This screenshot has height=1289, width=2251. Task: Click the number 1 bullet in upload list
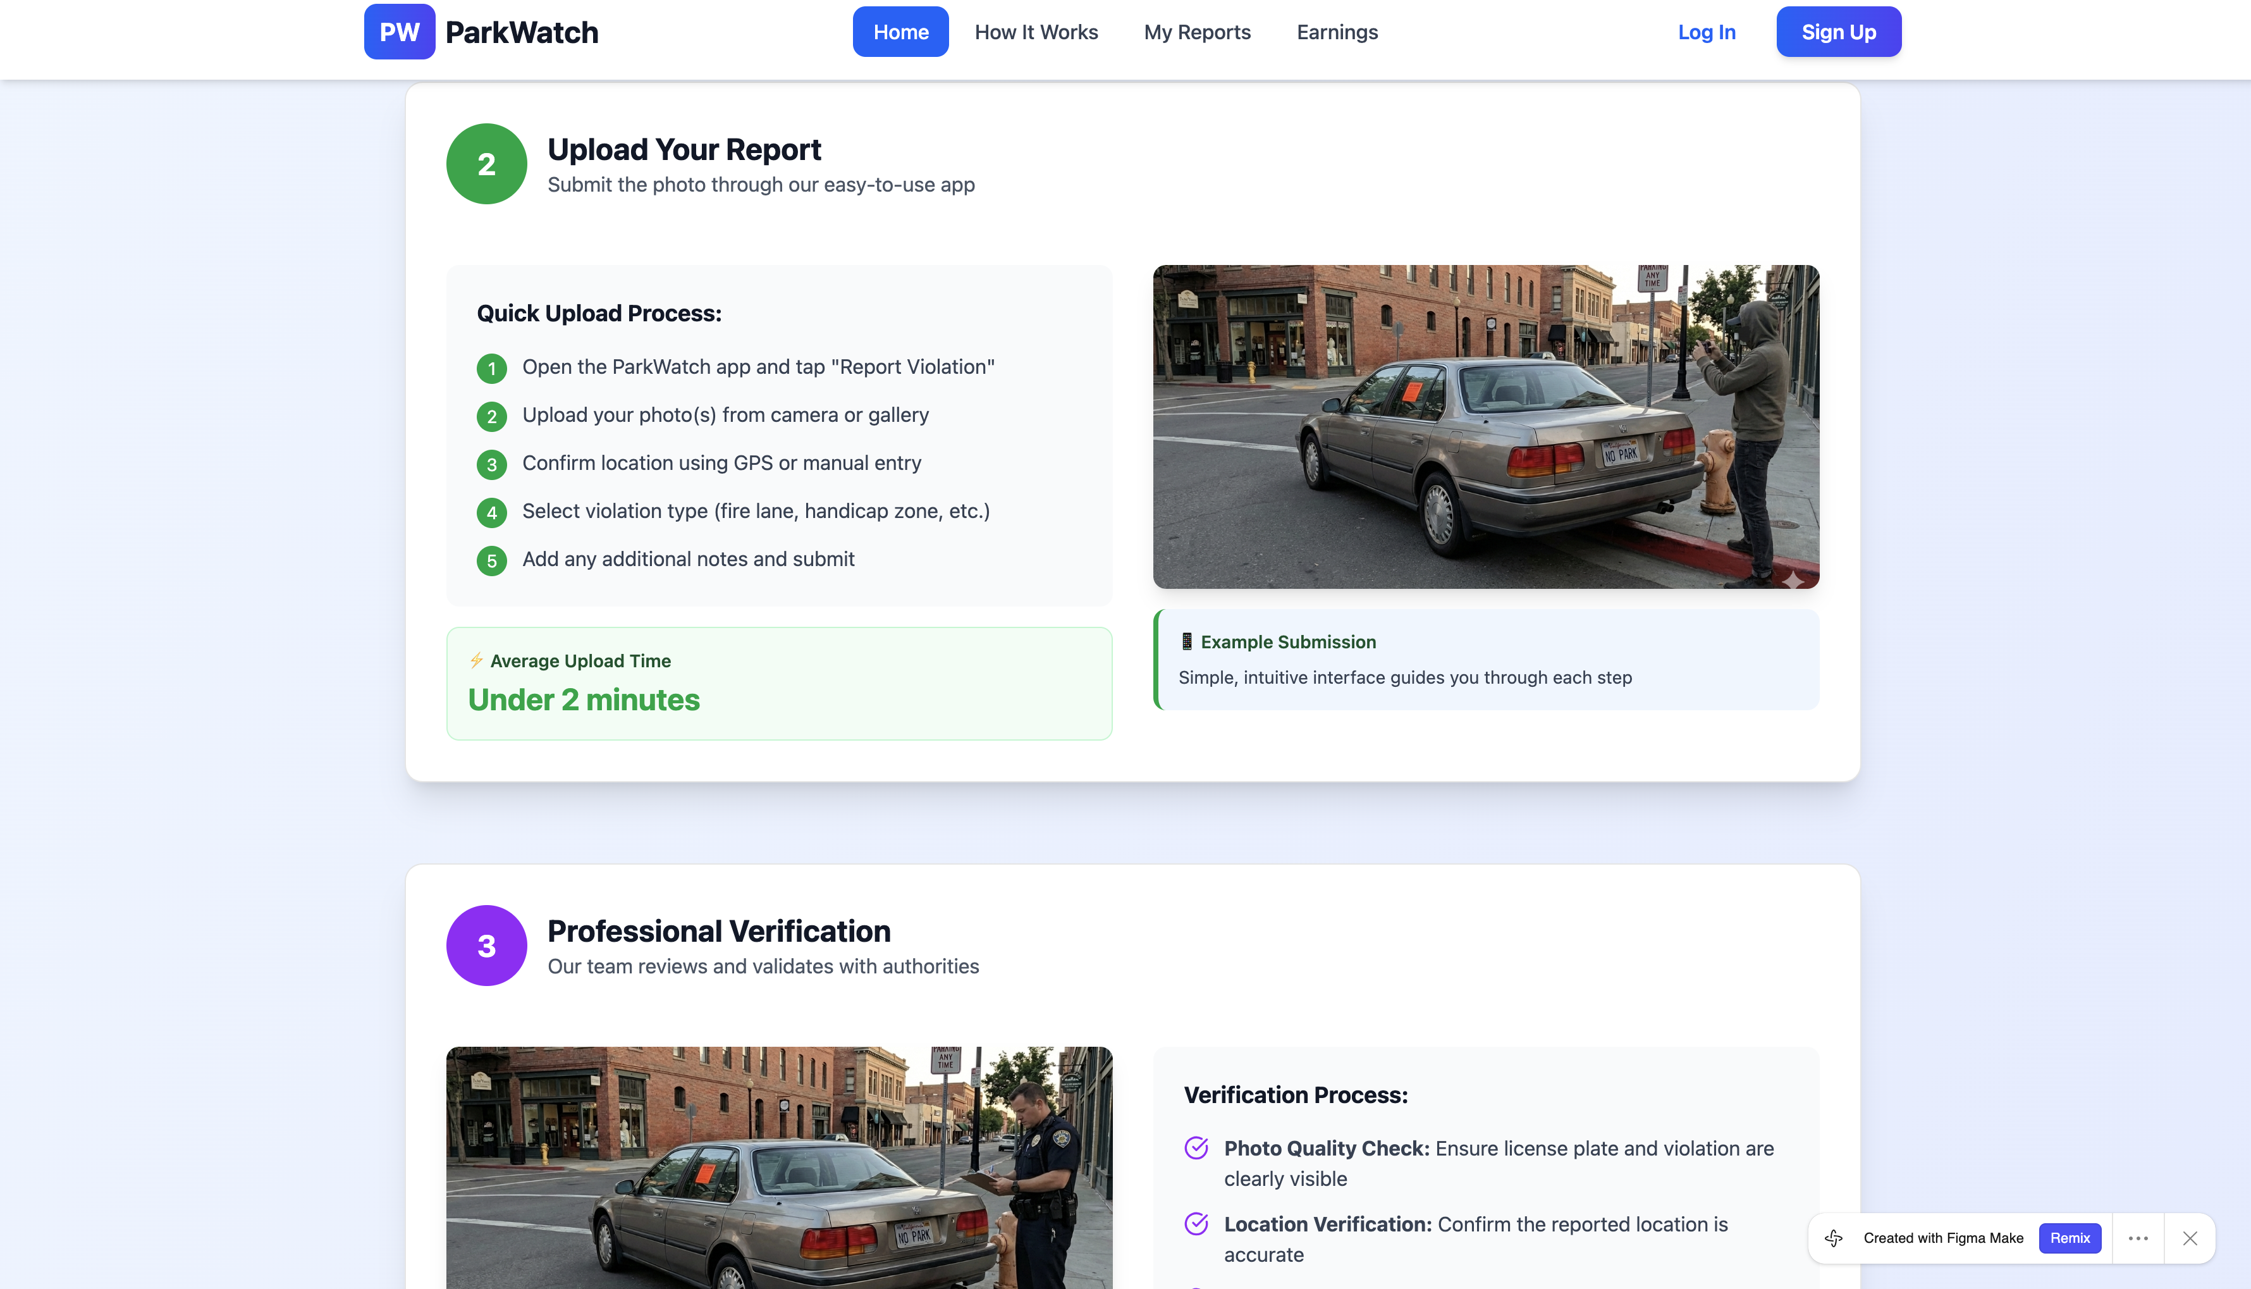[x=491, y=368]
